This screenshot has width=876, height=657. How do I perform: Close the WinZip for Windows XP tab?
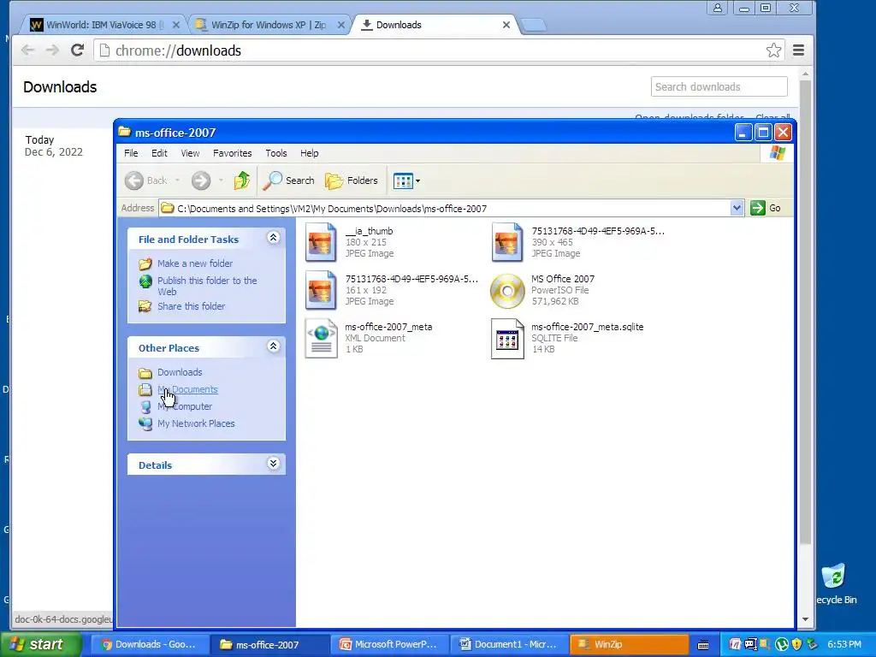[x=340, y=25]
